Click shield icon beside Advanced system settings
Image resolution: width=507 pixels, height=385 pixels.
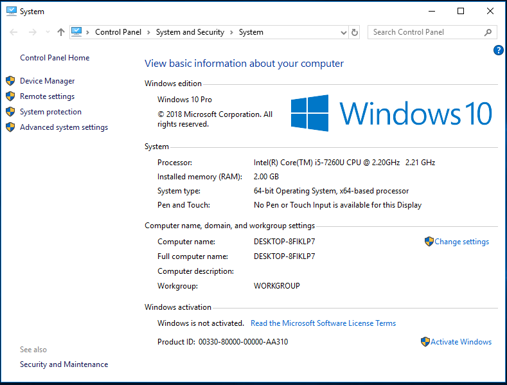click(x=10, y=127)
